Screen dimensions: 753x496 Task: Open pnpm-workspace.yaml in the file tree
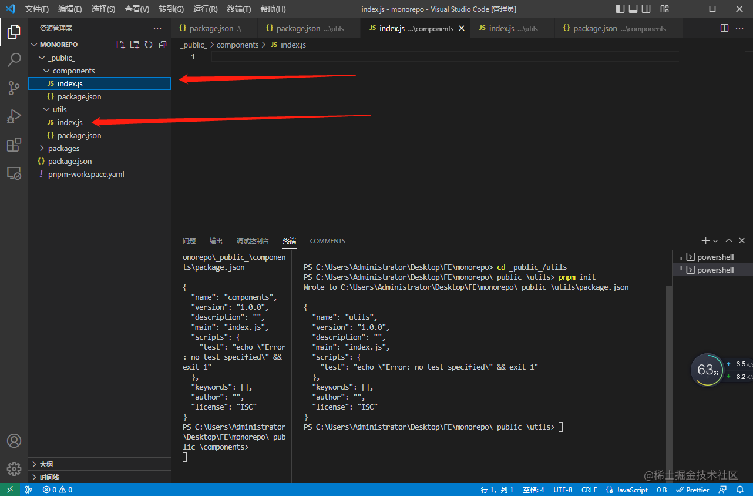coord(86,174)
